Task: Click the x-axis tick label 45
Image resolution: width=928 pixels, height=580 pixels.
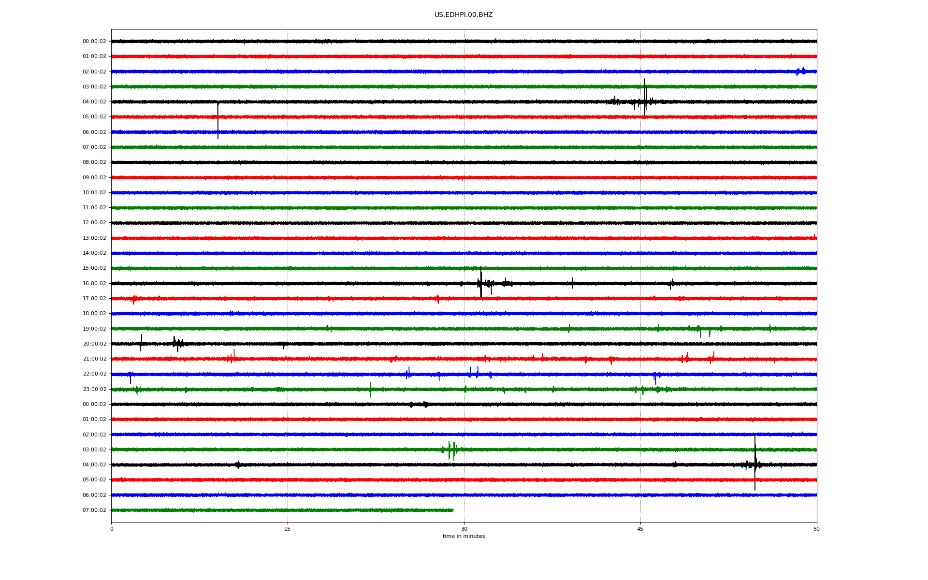Action: [640, 529]
